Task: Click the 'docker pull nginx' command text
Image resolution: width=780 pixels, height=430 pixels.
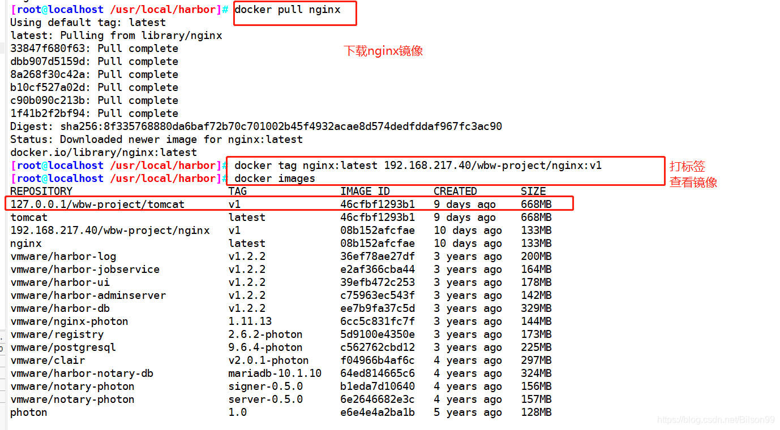Action: point(288,10)
